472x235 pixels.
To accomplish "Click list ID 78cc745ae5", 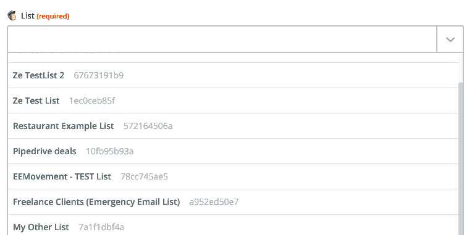I will tap(144, 176).
